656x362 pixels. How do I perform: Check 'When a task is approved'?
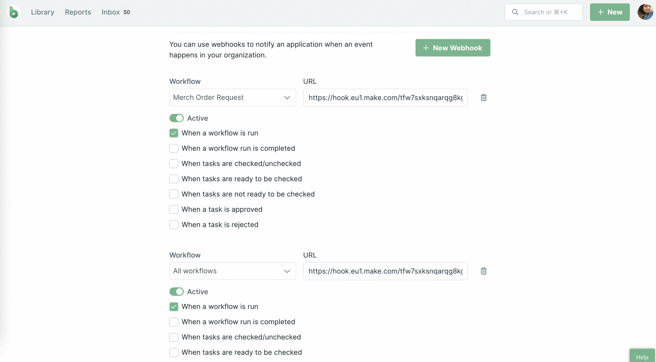tap(174, 209)
